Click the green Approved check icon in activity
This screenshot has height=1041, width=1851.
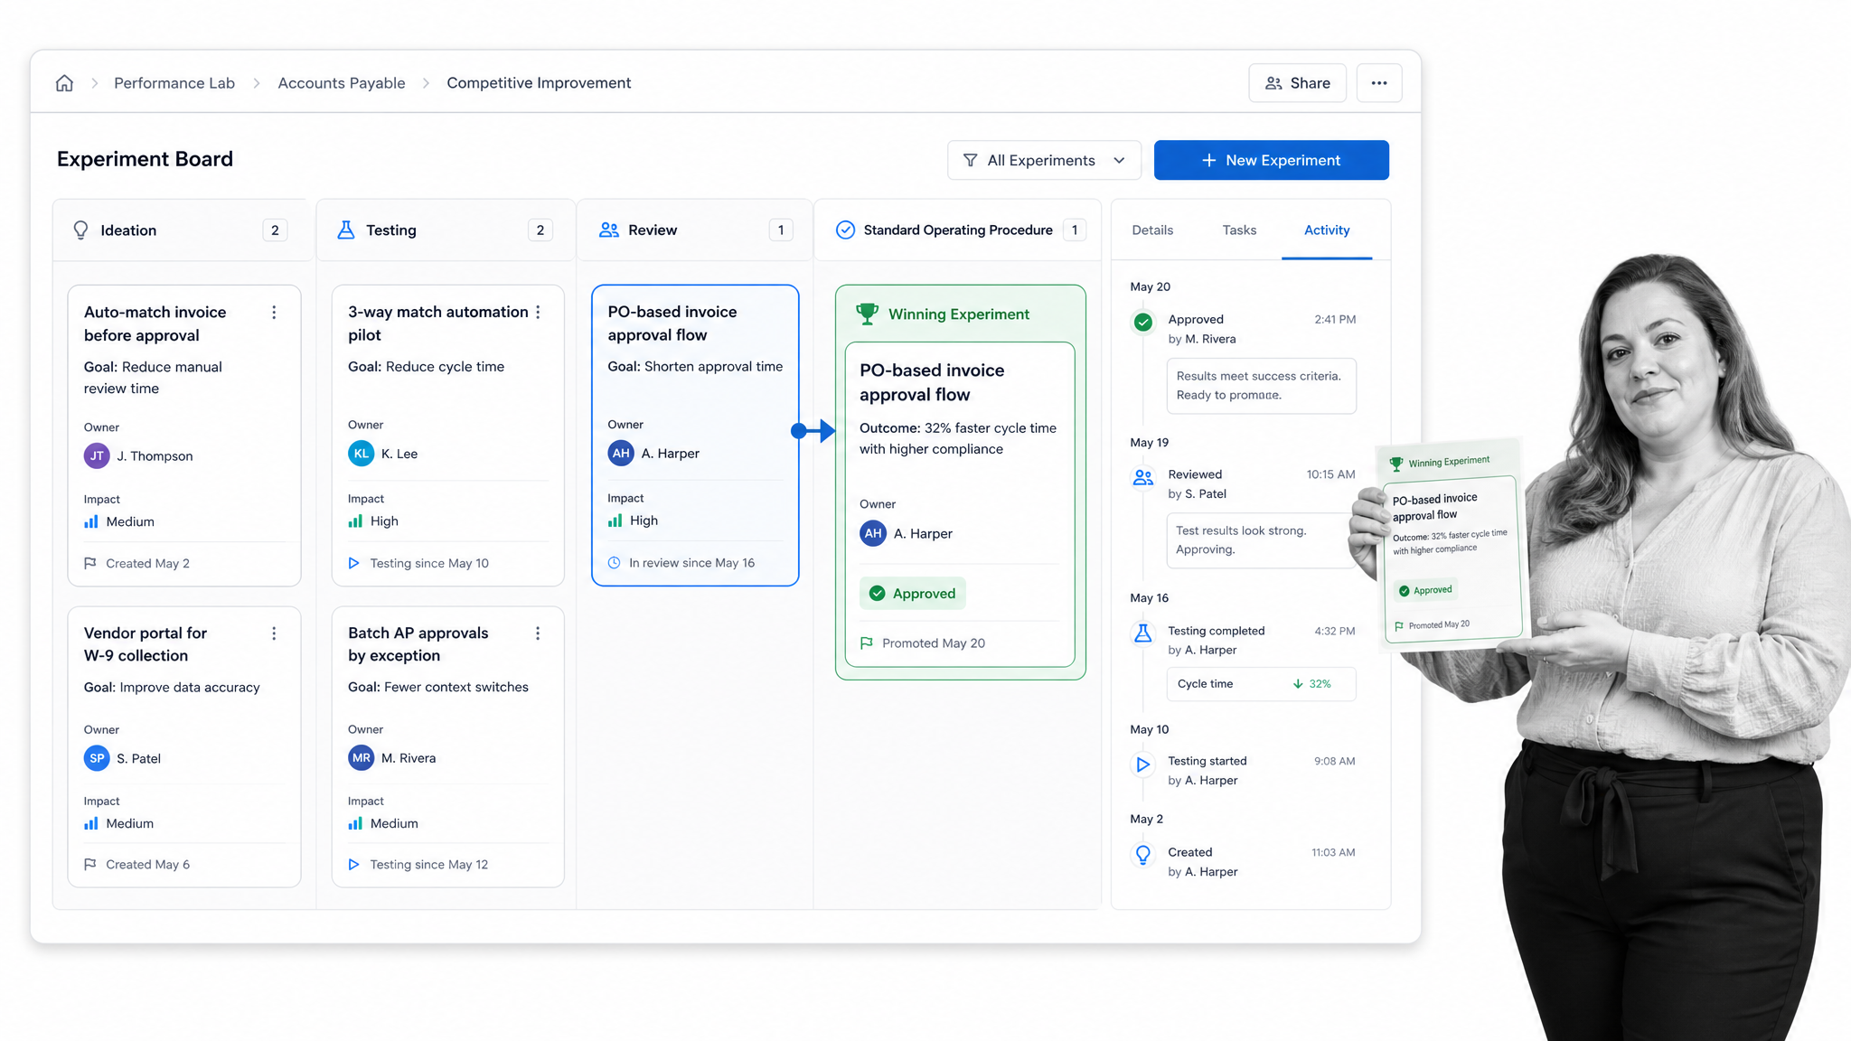coord(1143,322)
